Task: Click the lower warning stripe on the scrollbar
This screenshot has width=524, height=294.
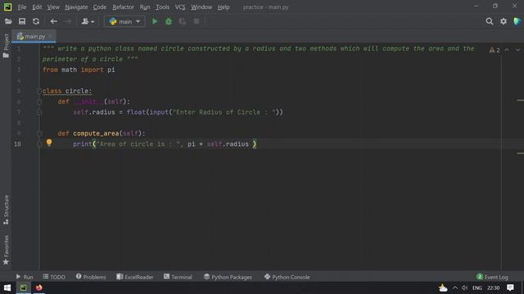Action: (x=521, y=154)
